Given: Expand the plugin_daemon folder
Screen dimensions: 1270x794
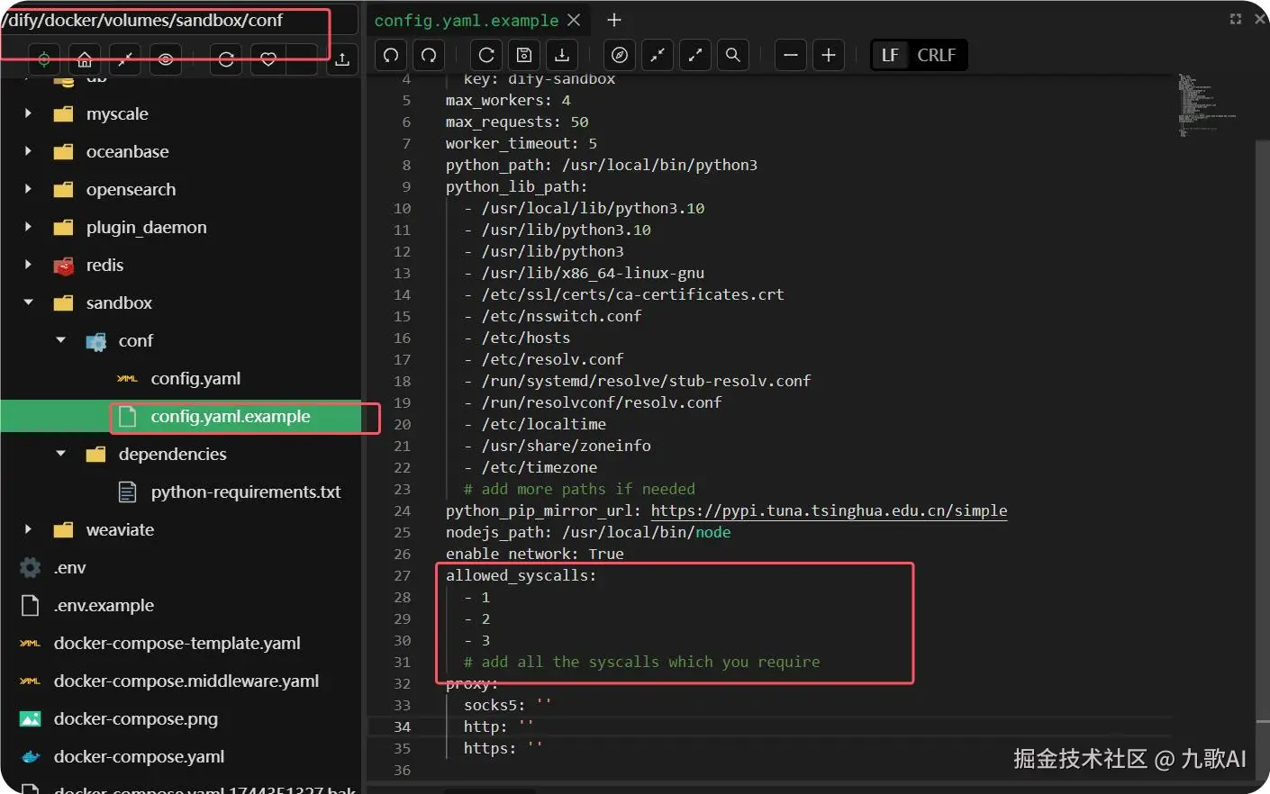Looking at the screenshot, I should 28,227.
